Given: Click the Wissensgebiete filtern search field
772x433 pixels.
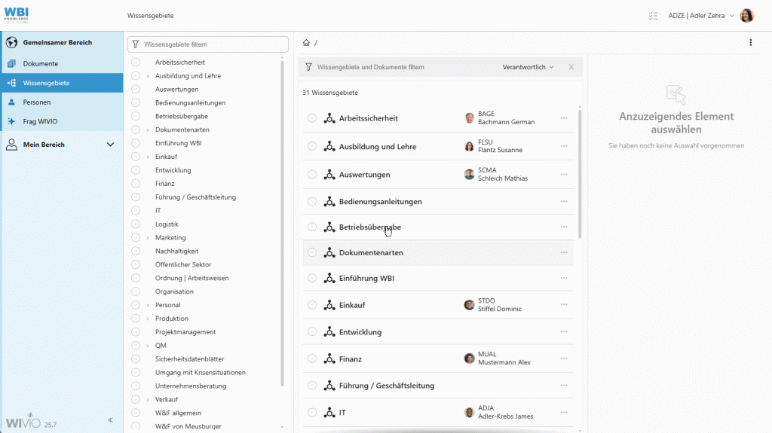Looking at the screenshot, I should [213, 44].
